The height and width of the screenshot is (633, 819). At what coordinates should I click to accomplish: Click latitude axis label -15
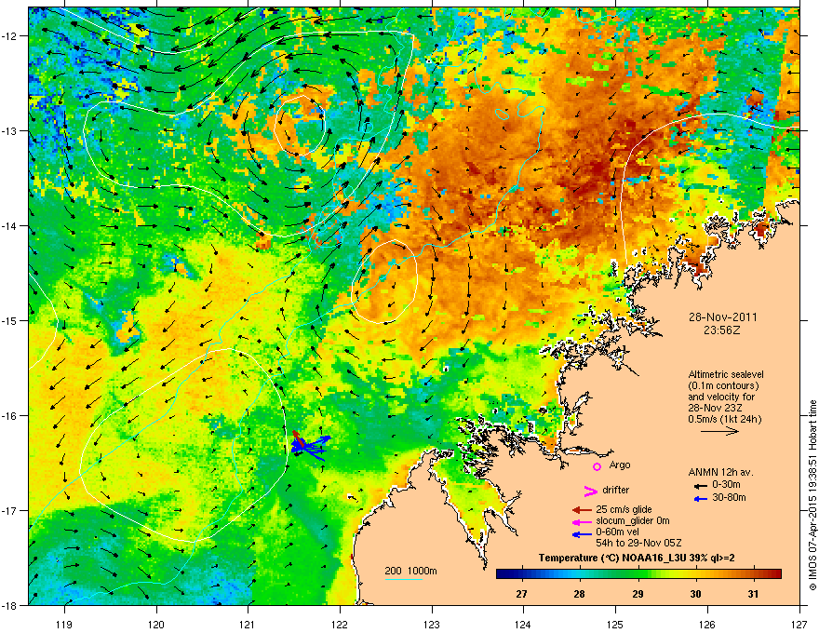tap(10, 320)
